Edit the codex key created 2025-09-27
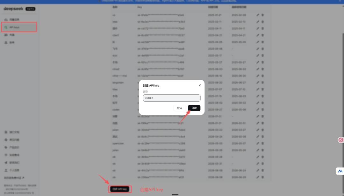 pos(258,110)
